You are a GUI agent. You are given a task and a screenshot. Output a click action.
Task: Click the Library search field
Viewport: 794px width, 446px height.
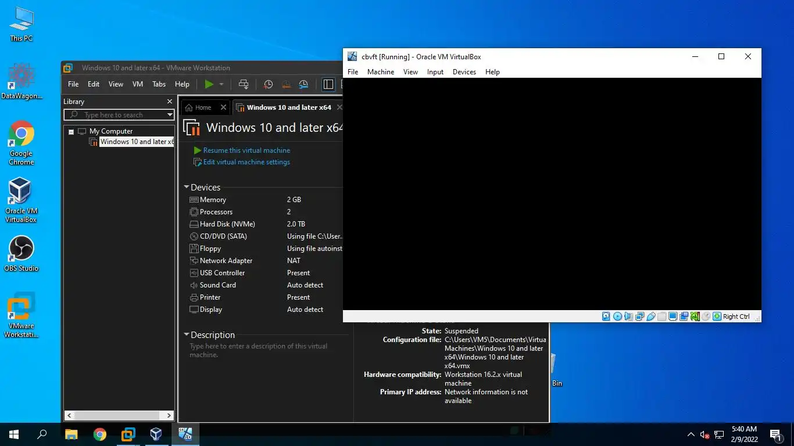pos(119,115)
